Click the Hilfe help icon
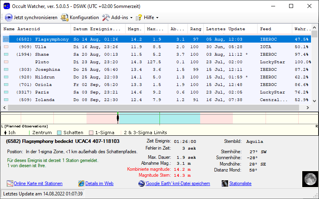 tap(139, 18)
